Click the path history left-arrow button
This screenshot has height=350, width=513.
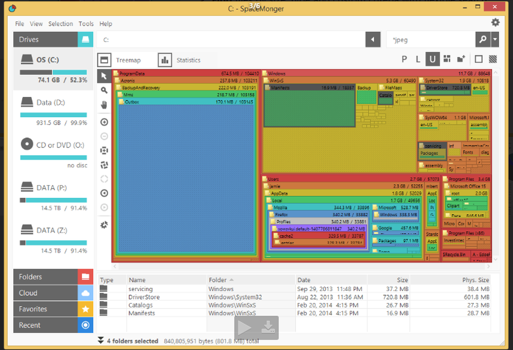tap(373, 39)
